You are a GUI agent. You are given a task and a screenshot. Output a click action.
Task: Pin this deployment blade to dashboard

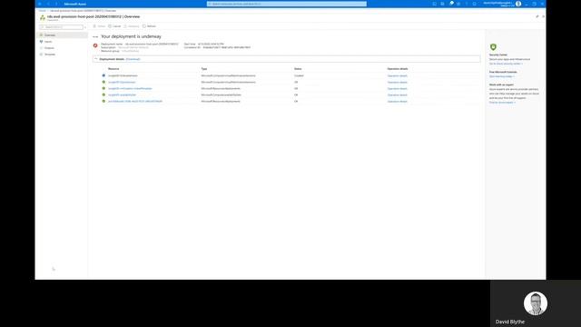click(537, 16)
